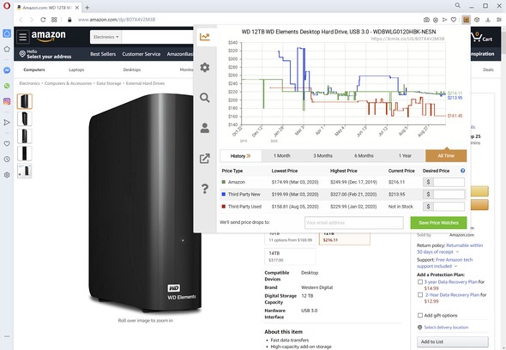This screenshot has height=350, width=506.
Task: Open the Opera sidebar home icon
Action: 7,33
